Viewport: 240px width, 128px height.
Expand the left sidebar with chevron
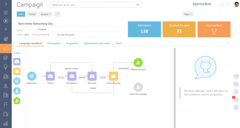[x=6, y=4]
